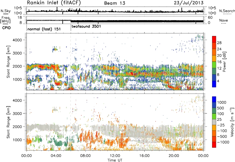Click the '60' tick on Nave axis

pyautogui.click(x=210, y=18)
